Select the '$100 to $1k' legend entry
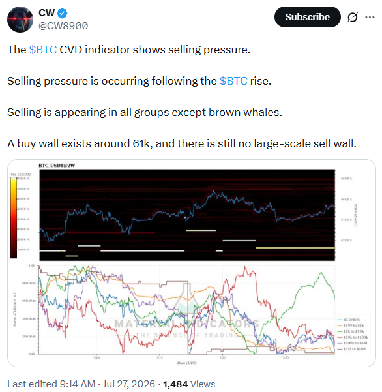Screen dimensions: 382x392 click(351, 325)
